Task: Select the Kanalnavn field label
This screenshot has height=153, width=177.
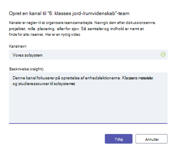Action: 18,46
